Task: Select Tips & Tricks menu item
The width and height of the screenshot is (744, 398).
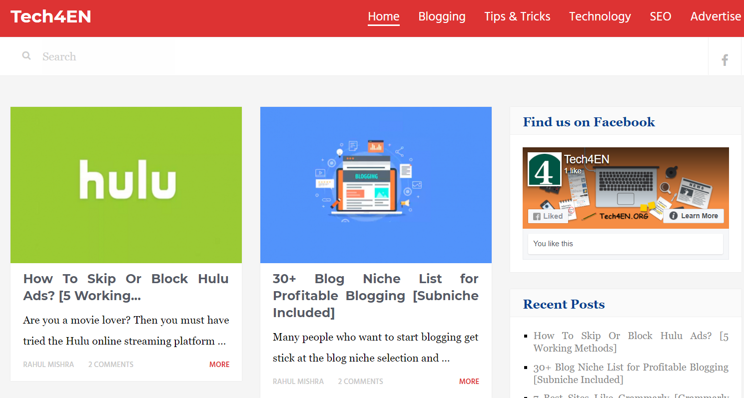Action: pyautogui.click(x=517, y=16)
